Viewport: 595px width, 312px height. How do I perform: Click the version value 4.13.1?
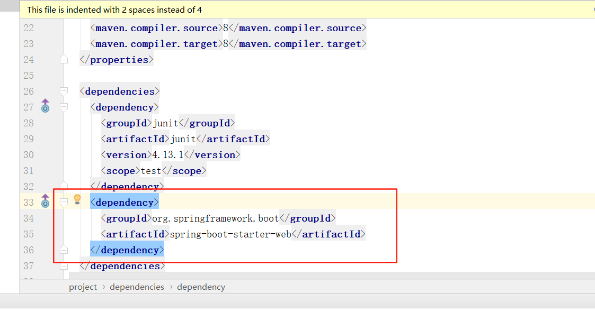(168, 155)
